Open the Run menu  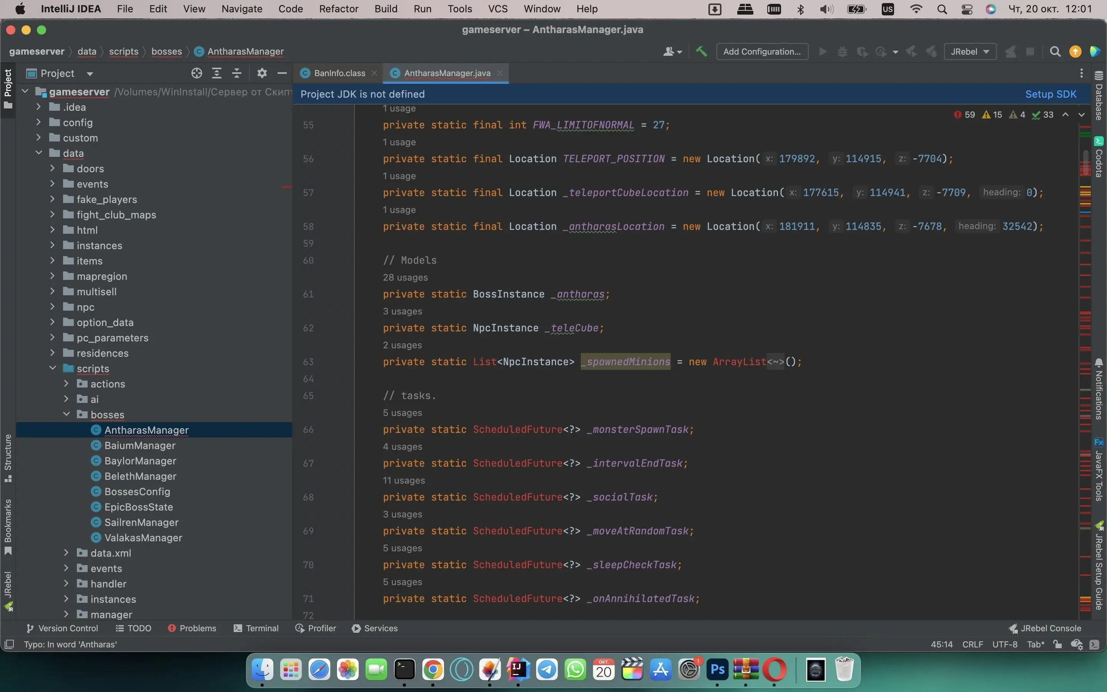pos(422,9)
